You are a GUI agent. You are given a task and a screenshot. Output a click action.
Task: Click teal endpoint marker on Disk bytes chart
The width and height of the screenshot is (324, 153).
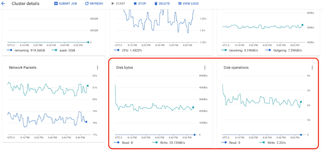[193, 108]
